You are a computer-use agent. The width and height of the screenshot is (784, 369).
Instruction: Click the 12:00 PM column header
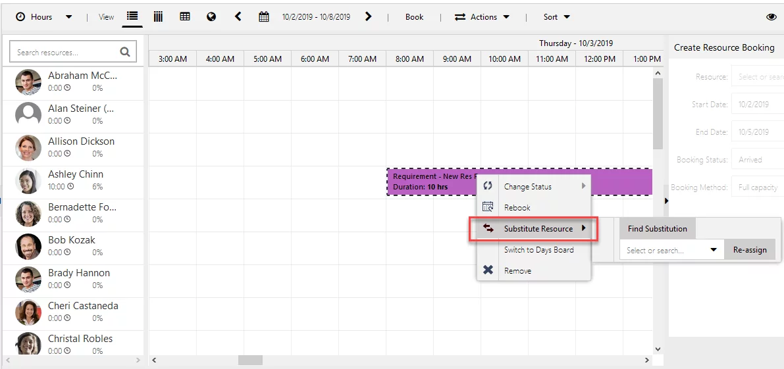tap(599, 59)
